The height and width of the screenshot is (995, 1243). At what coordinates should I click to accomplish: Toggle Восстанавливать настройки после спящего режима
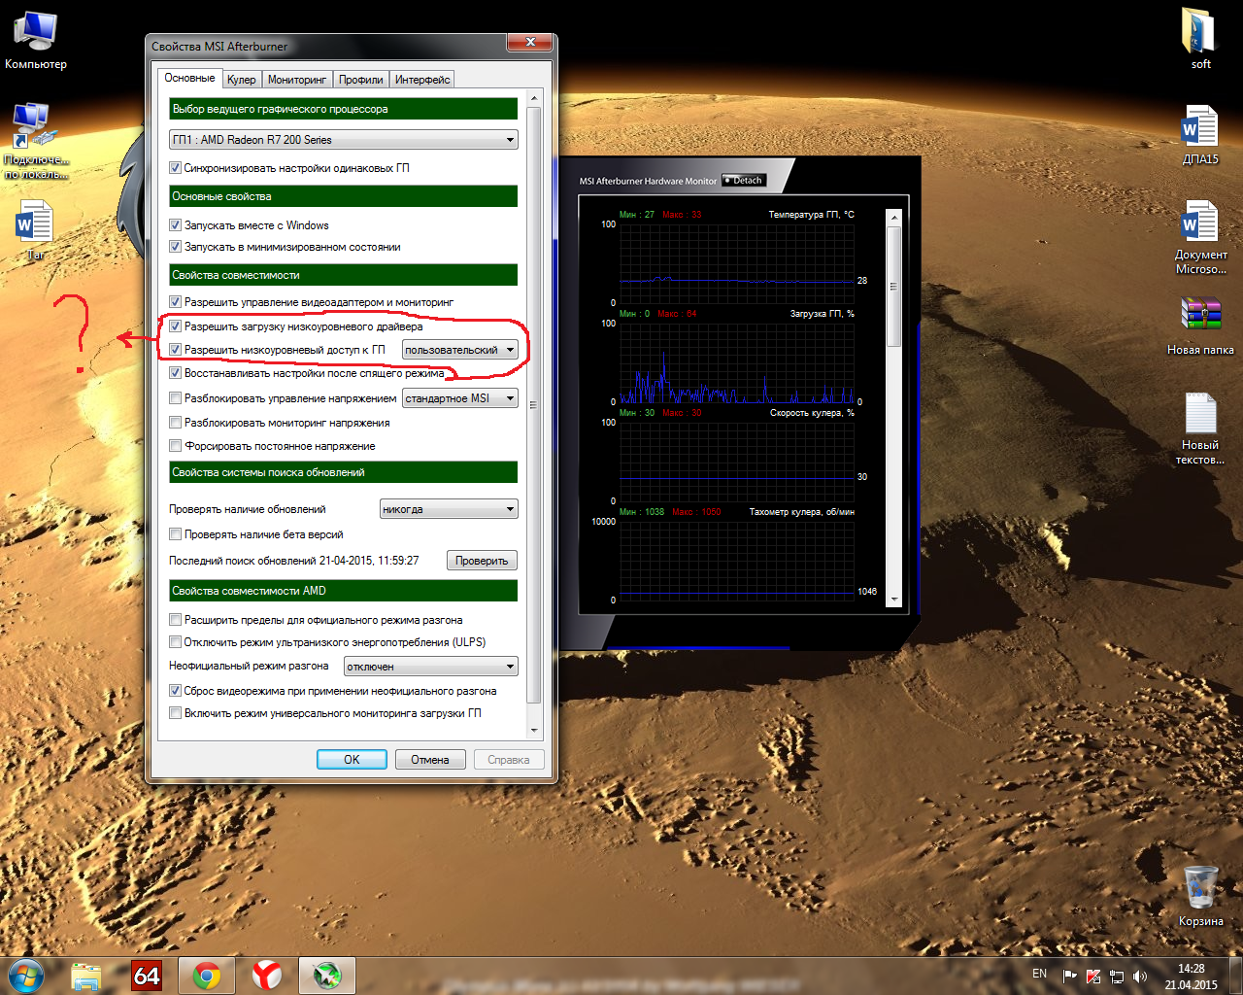176,373
